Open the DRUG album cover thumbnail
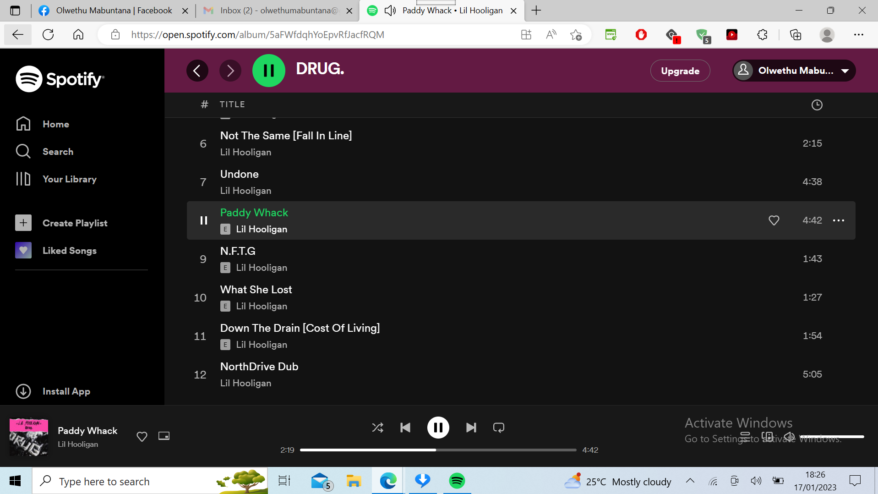 tap(29, 437)
